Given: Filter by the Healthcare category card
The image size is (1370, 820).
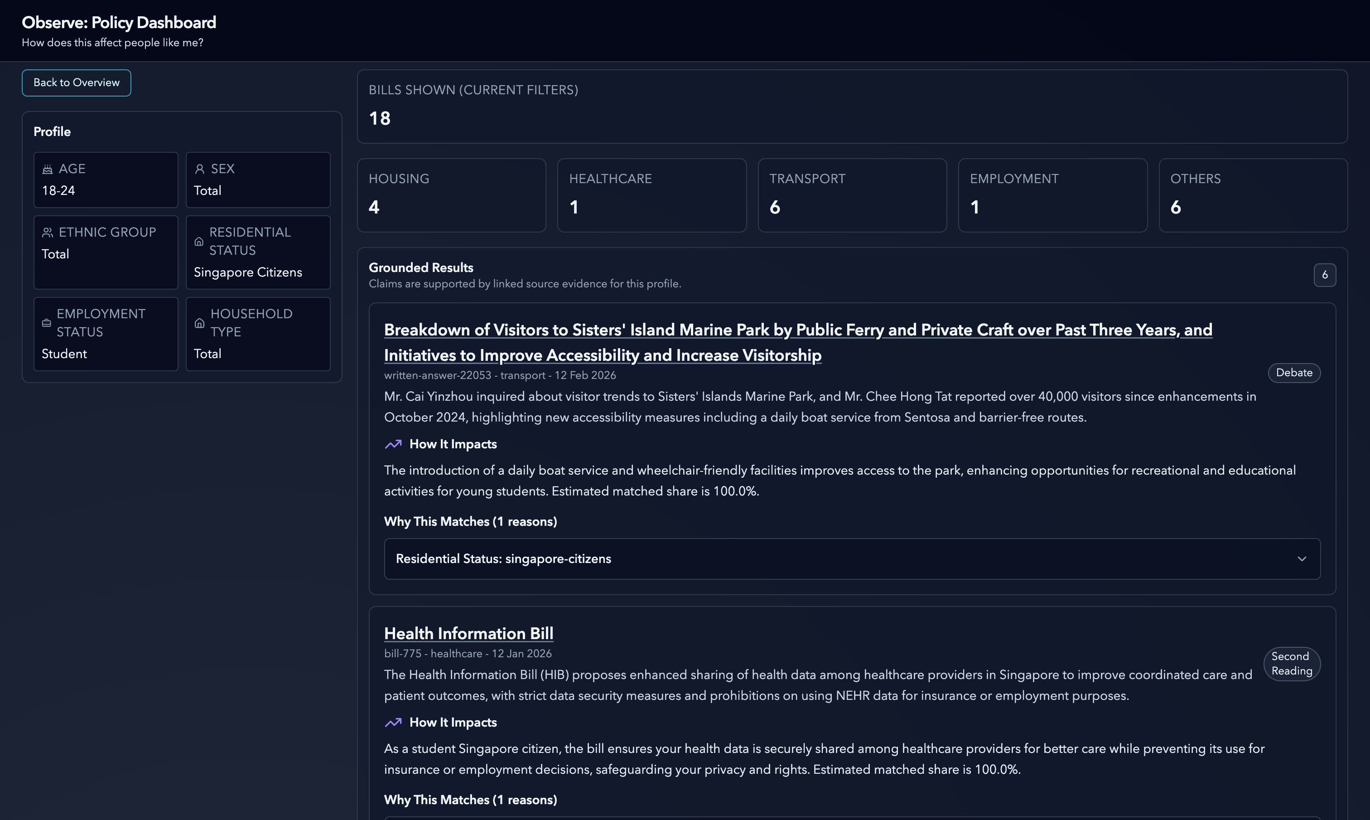Looking at the screenshot, I should tap(651, 195).
